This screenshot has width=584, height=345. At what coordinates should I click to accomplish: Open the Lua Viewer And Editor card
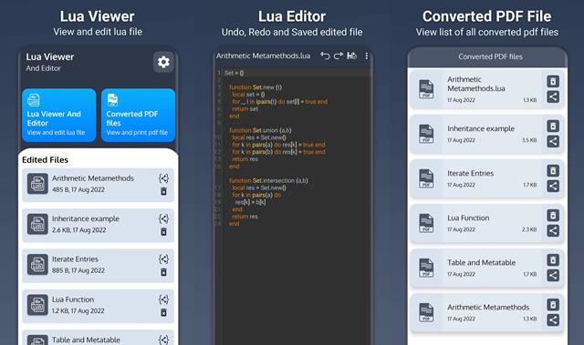pyautogui.click(x=58, y=115)
